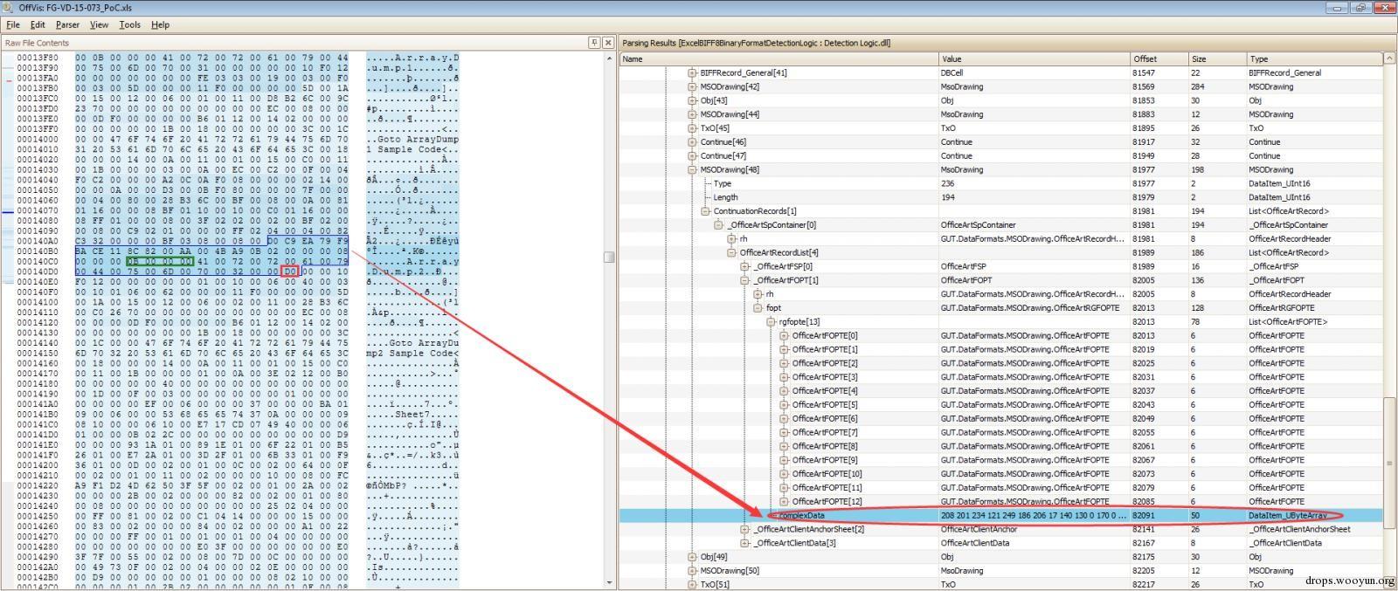Expand the _OfficeArtClientAnchorSheet[2] node

click(744, 529)
